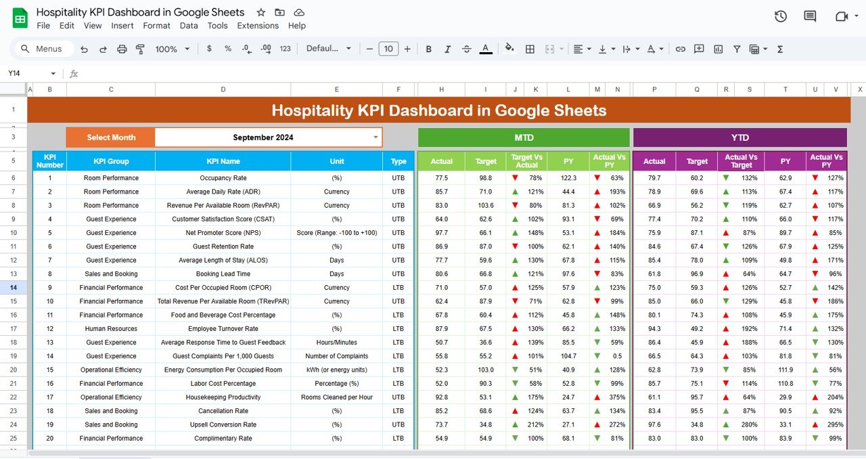Activate the paint format tool
This screenshot has height=459, width=866.
pyautogui.click(x=141, y=49)
